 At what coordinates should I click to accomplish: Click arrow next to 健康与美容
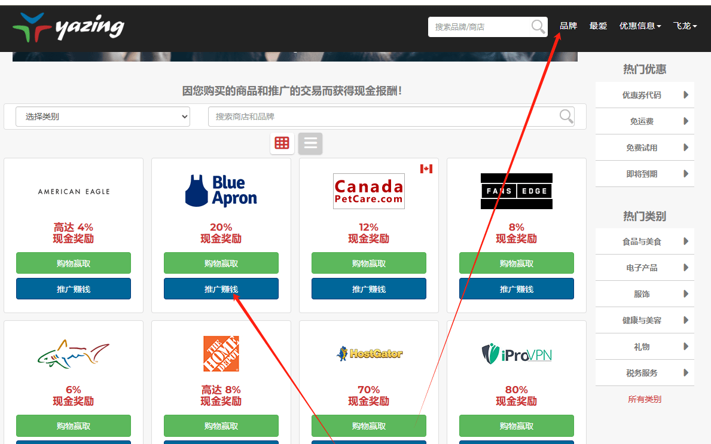686,320
